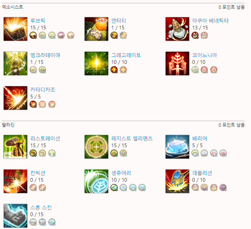Click the 그레고레이트 green burst skill icon
The image size is (251, 229).
point(96,63)
